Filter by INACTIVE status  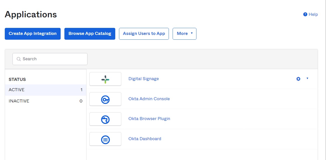[x=46, y=101]
